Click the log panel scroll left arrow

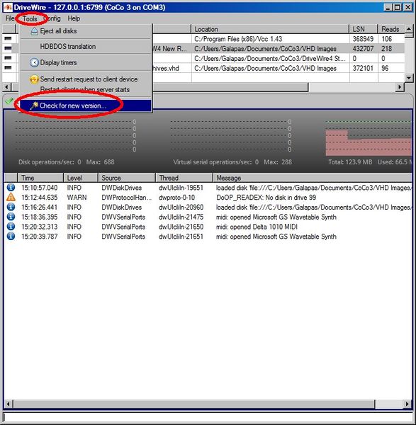tap(8, 404)
